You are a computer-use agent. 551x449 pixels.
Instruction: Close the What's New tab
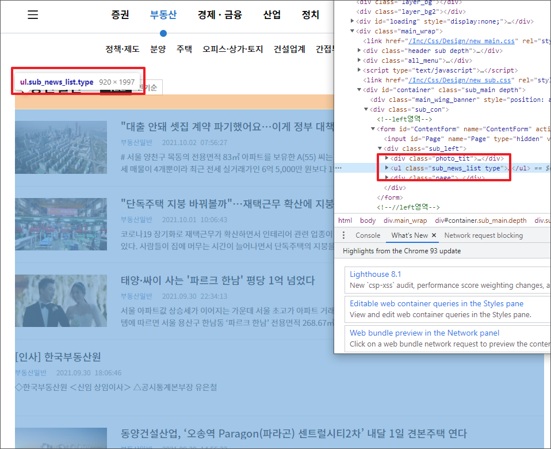pos(434,235)
